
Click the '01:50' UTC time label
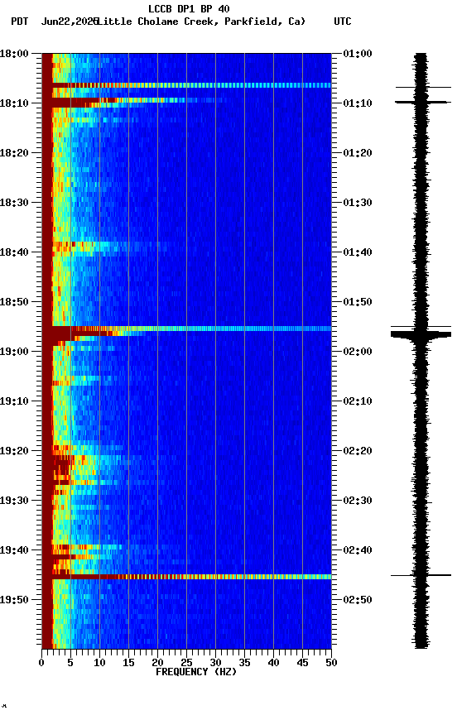coord(358,302)
